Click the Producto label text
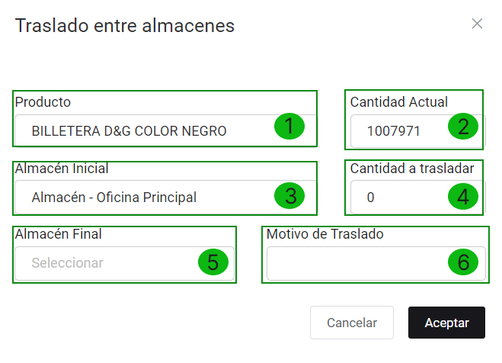This screenshot has height=363, width=502. coord(43,101)
